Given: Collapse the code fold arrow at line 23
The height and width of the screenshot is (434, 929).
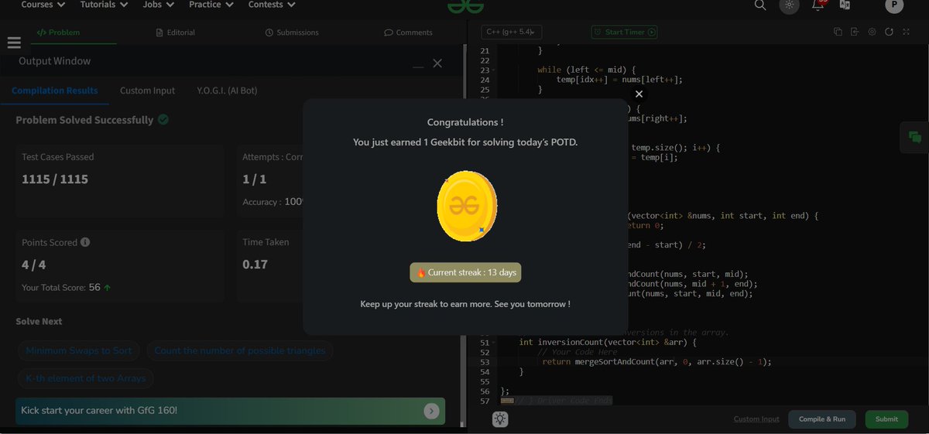Looking at the screenshot, I should (495, 70).
